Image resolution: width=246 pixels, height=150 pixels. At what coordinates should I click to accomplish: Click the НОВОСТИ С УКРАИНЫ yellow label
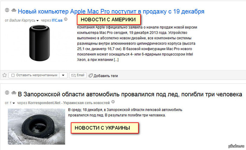click(105, 128)
